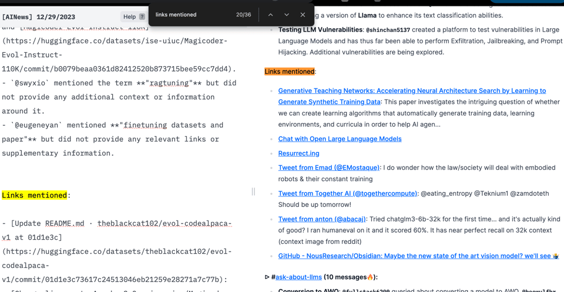The height and width of the screenshot is (292, 564).
Task: Open Tweet from anton (@abacaj) link
Action: click(x=321, y=219)
